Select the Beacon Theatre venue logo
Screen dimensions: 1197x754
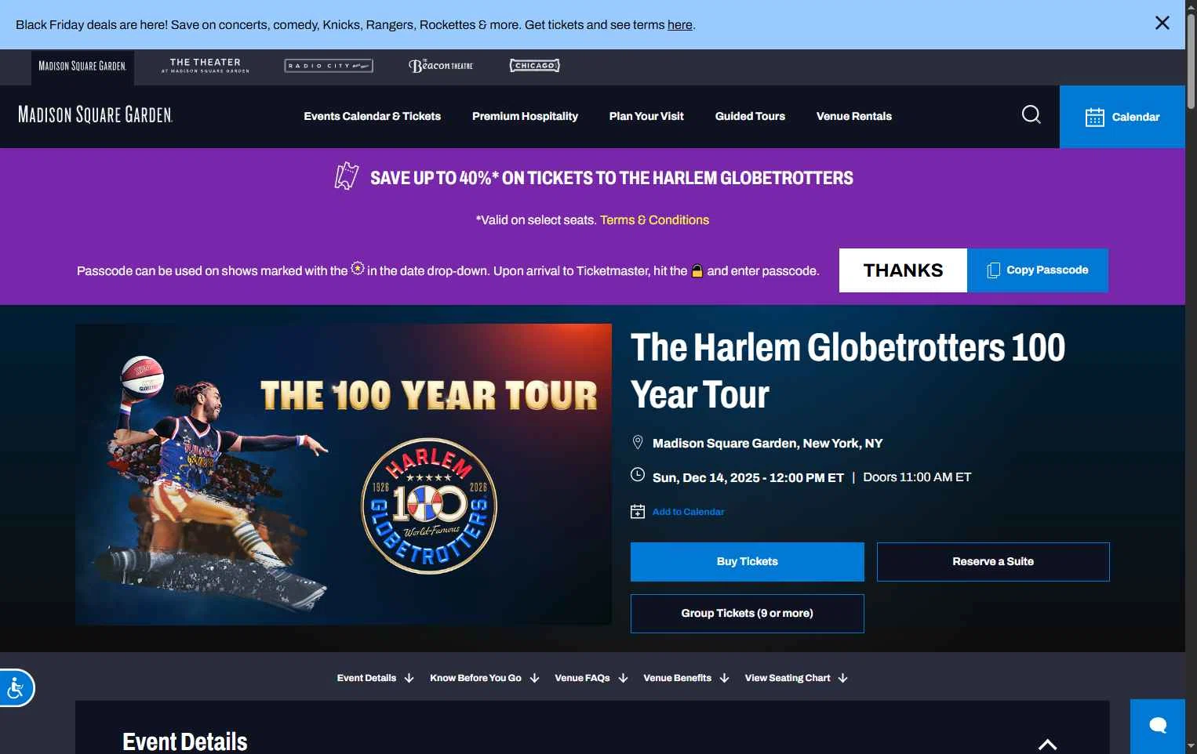(x=441, y=66)
